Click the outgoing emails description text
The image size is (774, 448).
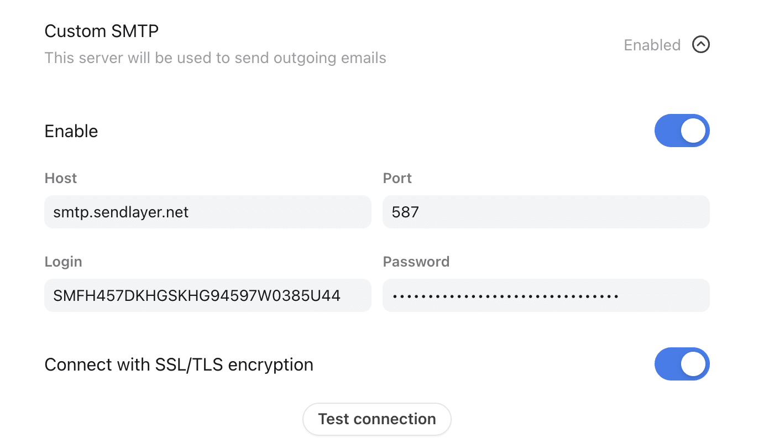coord(215,58)
